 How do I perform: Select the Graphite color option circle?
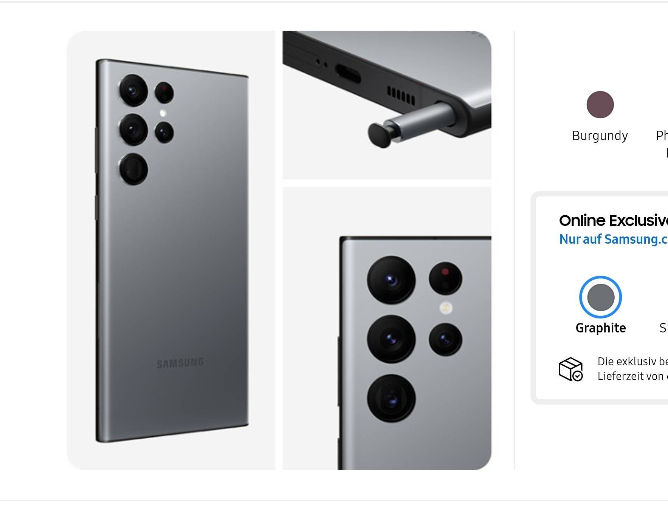tap(600, 297)
